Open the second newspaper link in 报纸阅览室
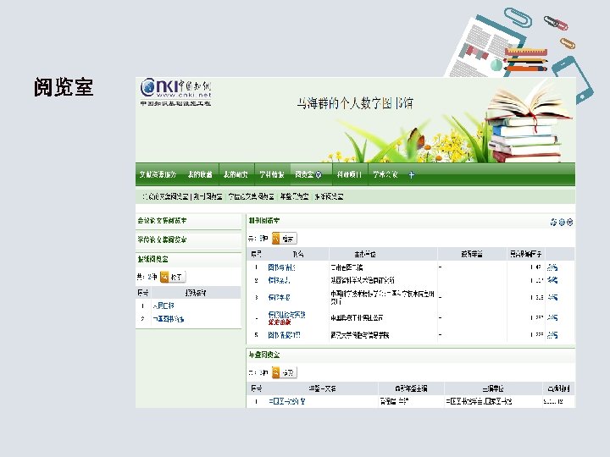The image size is (610, 457). [x=168, y=319]
